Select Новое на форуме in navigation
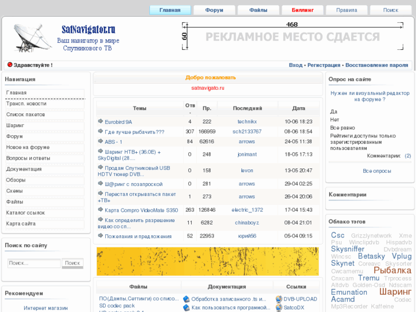 tap(45, 147)
